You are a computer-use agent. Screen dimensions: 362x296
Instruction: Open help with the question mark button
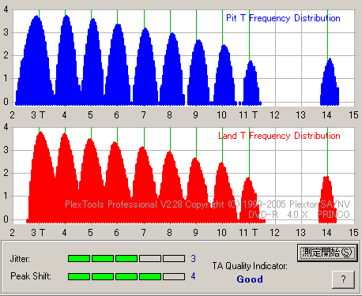343,279
